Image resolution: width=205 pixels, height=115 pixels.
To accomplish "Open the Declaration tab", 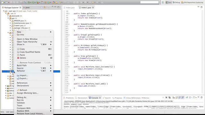I will tap(81, 98).
